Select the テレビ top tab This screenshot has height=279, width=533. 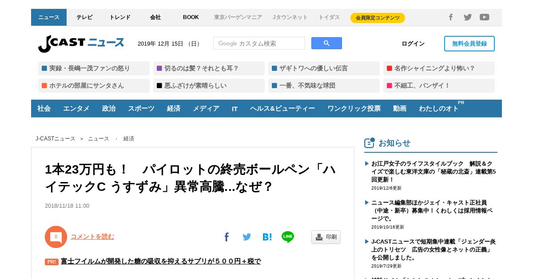tap(84, 17)
